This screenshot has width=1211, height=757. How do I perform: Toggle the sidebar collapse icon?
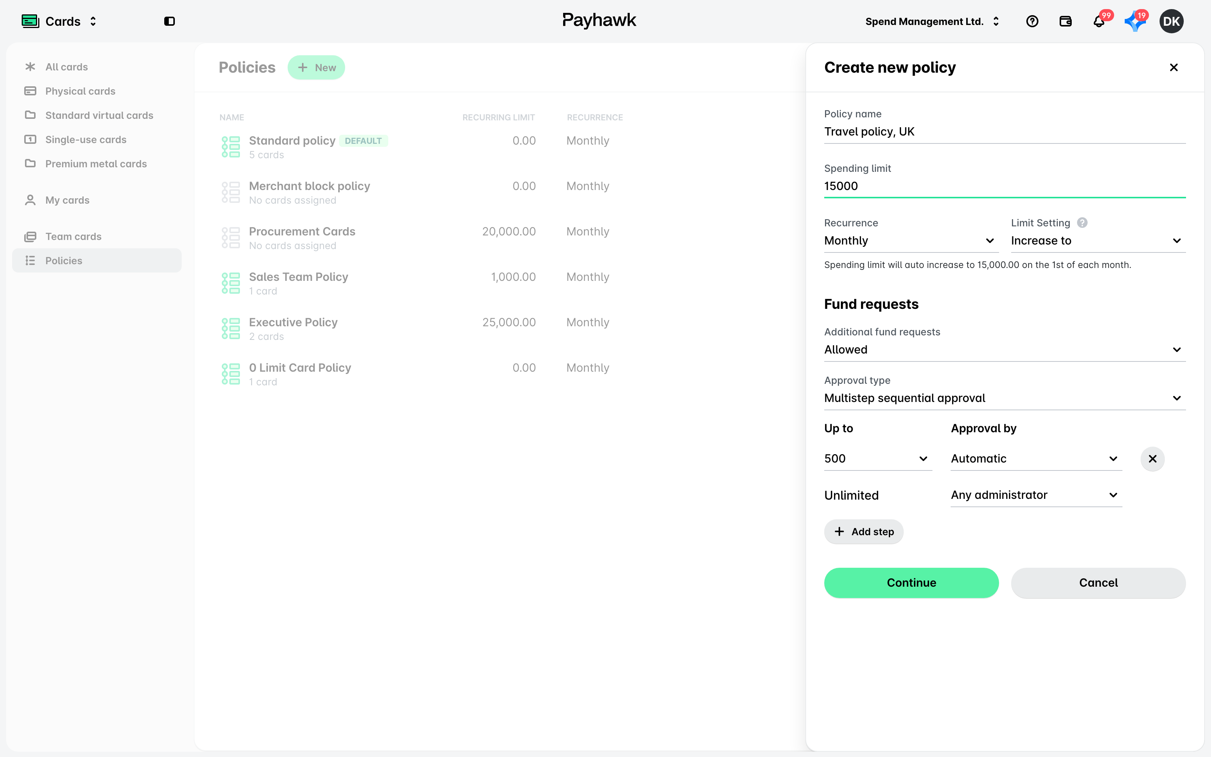point(169,21)
